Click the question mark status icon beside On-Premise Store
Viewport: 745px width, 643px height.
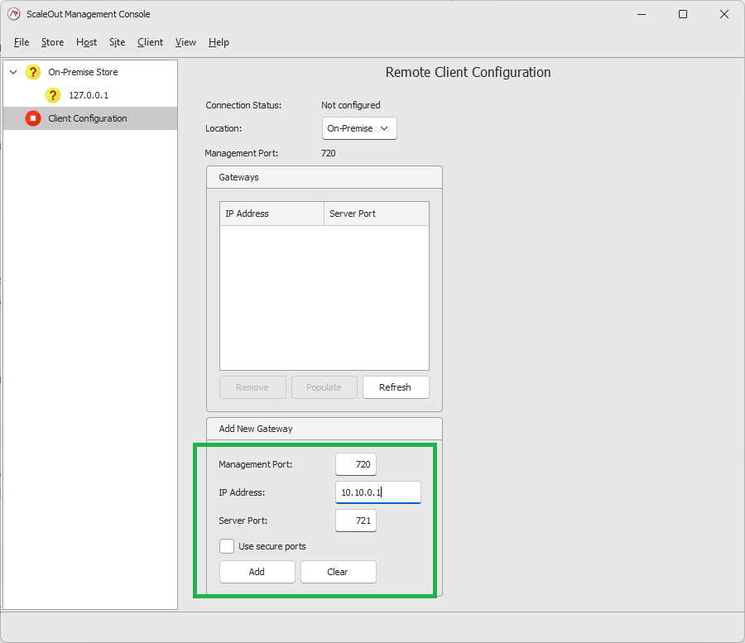(x=32, y=72)
